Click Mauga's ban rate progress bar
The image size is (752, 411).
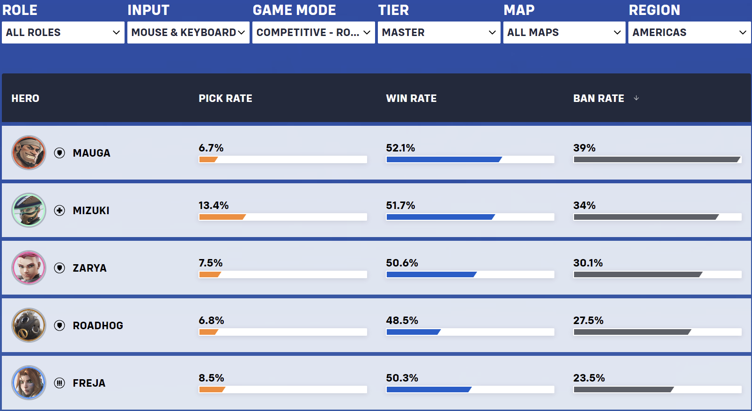[657, 159]
